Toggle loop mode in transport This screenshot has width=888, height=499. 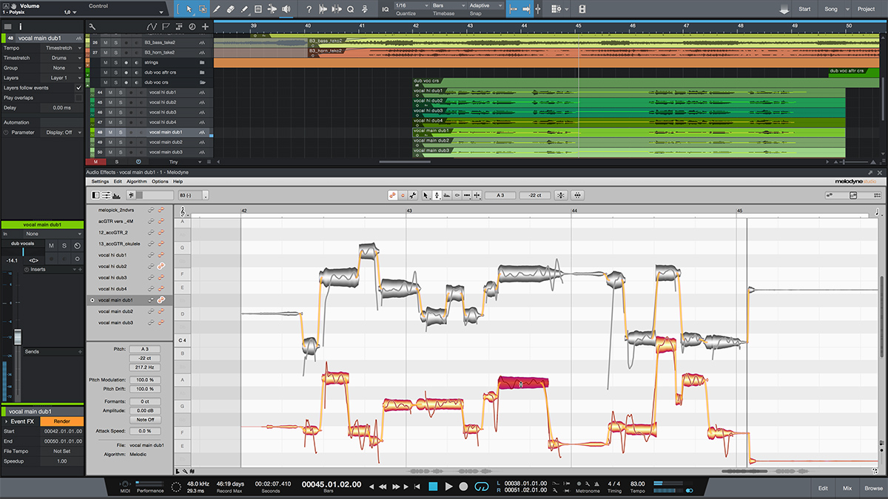click(482, 486)
